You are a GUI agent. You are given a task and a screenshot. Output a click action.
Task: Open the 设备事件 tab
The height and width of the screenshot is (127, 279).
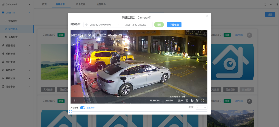point(101,4)
